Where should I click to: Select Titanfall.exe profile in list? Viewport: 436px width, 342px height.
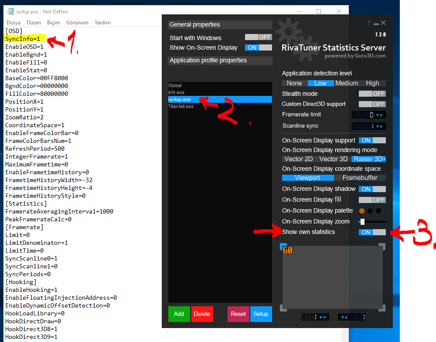tap(220, 106)
